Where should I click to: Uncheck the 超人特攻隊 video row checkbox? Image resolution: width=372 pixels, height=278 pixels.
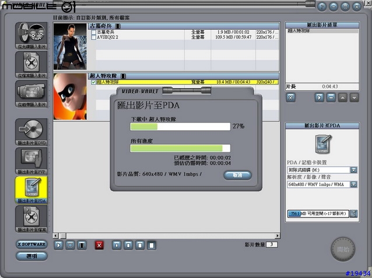pyautogui.click(x=93, y=82)
